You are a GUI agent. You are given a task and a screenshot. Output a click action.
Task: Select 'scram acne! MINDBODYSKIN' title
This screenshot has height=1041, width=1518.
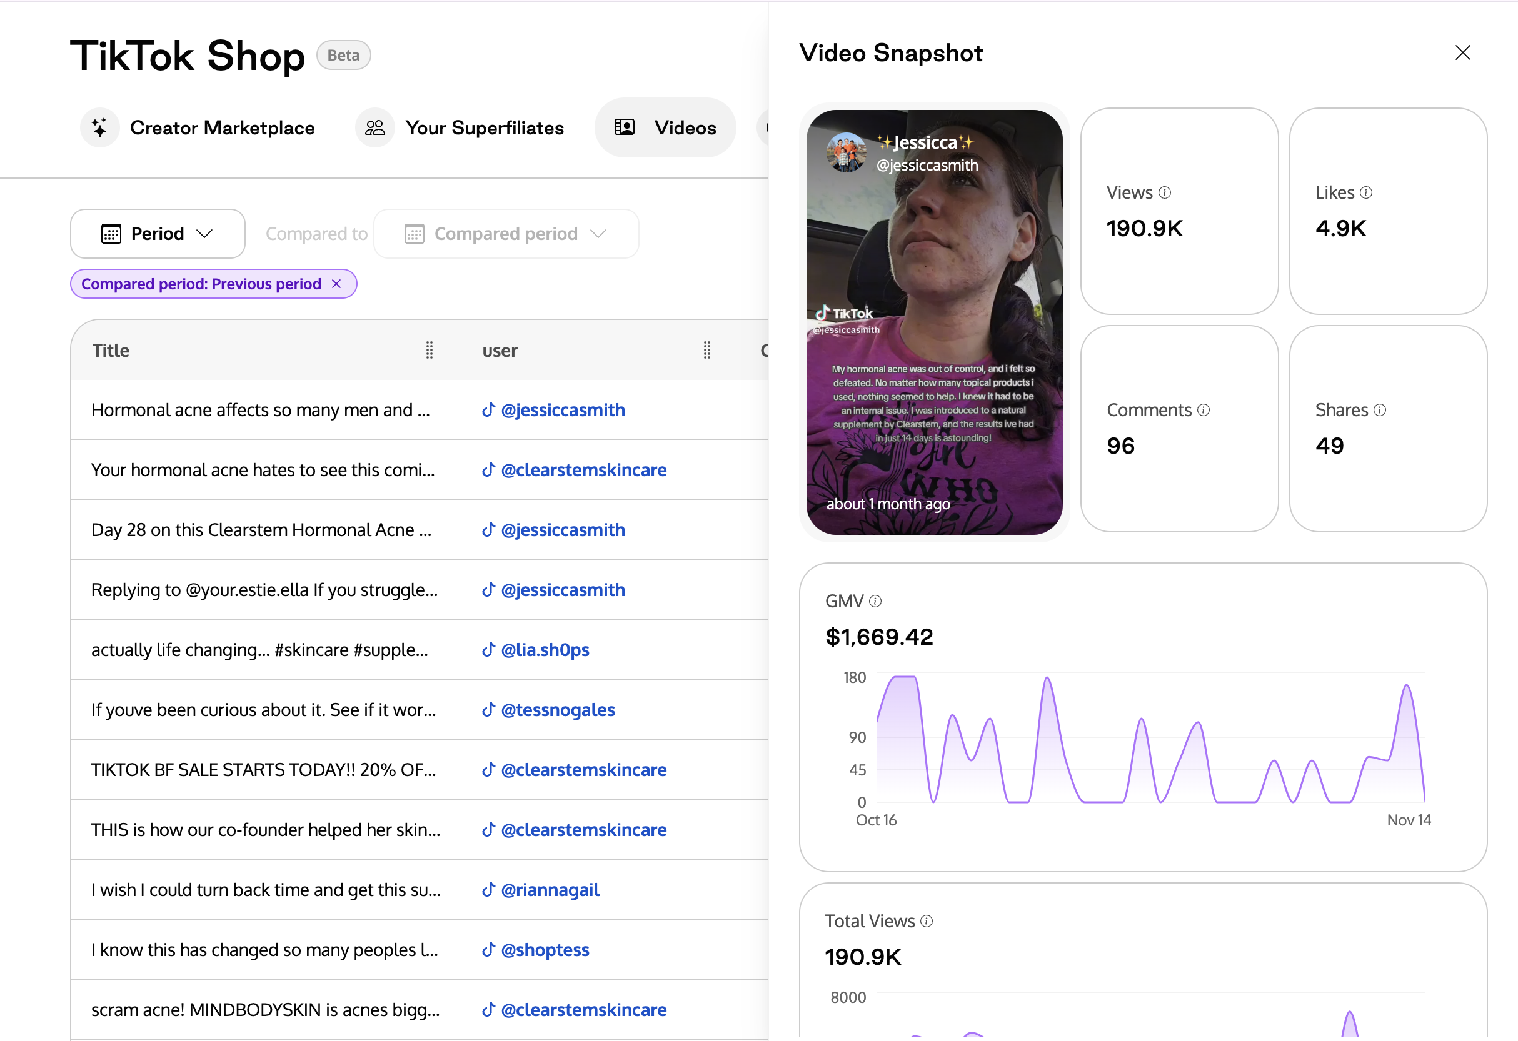265,1010
